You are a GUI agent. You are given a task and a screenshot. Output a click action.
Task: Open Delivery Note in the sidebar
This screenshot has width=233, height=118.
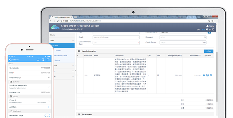[62, 55]
